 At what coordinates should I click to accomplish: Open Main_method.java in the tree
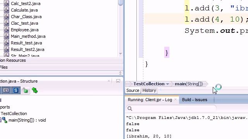pos(28,36)
